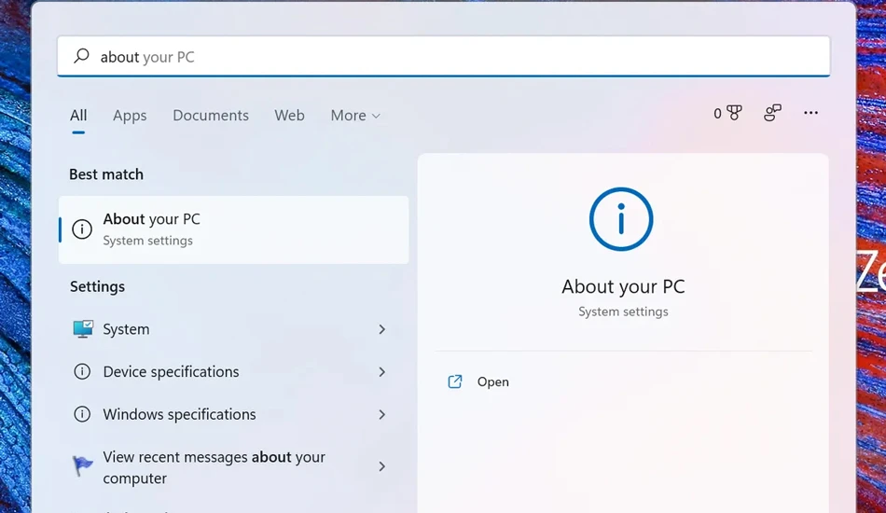
Task: Switch to the Documents tab
Action: (x=211, y=116)
